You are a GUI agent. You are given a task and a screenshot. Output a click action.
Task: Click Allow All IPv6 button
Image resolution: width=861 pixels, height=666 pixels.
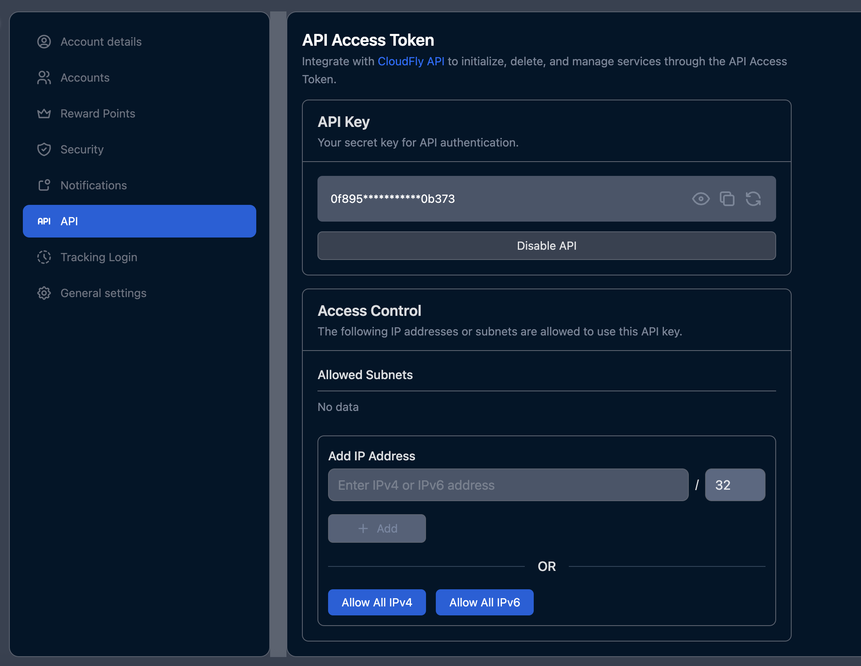coord(484,602)
